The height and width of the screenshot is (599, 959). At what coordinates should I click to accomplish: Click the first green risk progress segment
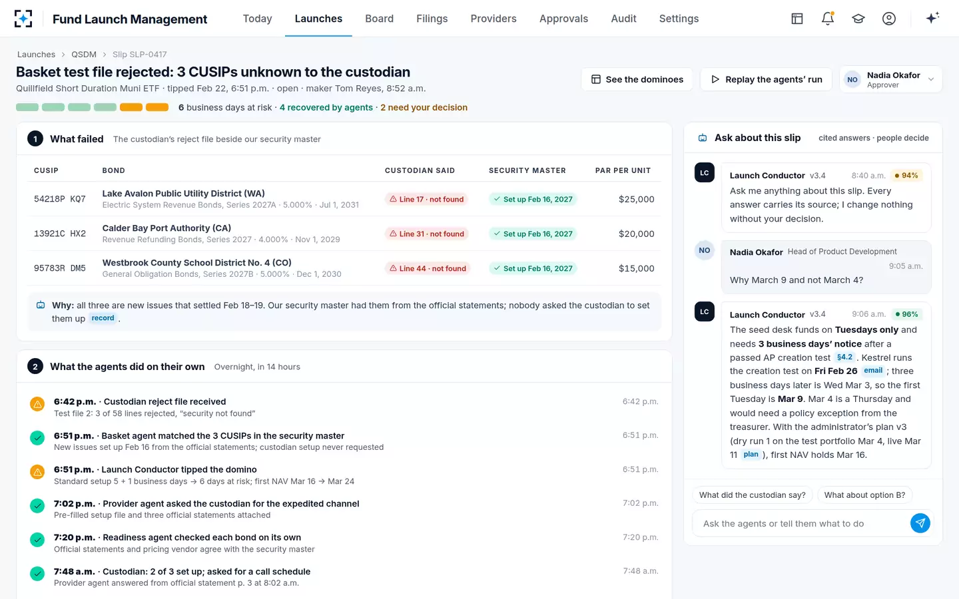tap(27, 107)
